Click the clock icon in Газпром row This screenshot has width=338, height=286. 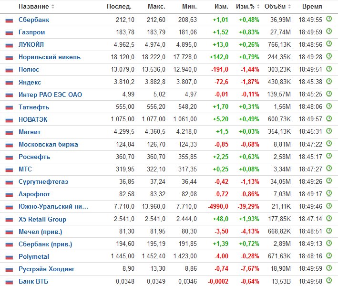click(x=329, y=32)
